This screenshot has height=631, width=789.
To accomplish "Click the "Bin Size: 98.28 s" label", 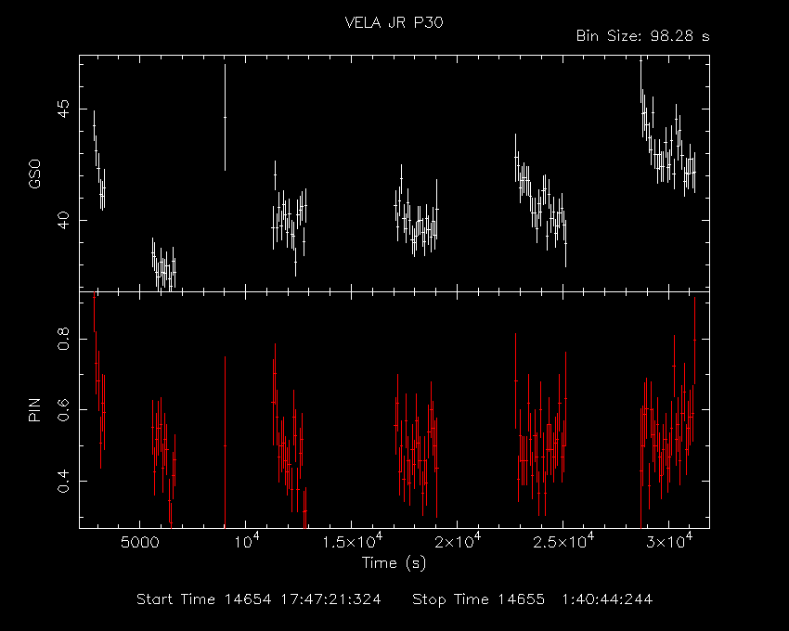I will [x=642, y=36].
